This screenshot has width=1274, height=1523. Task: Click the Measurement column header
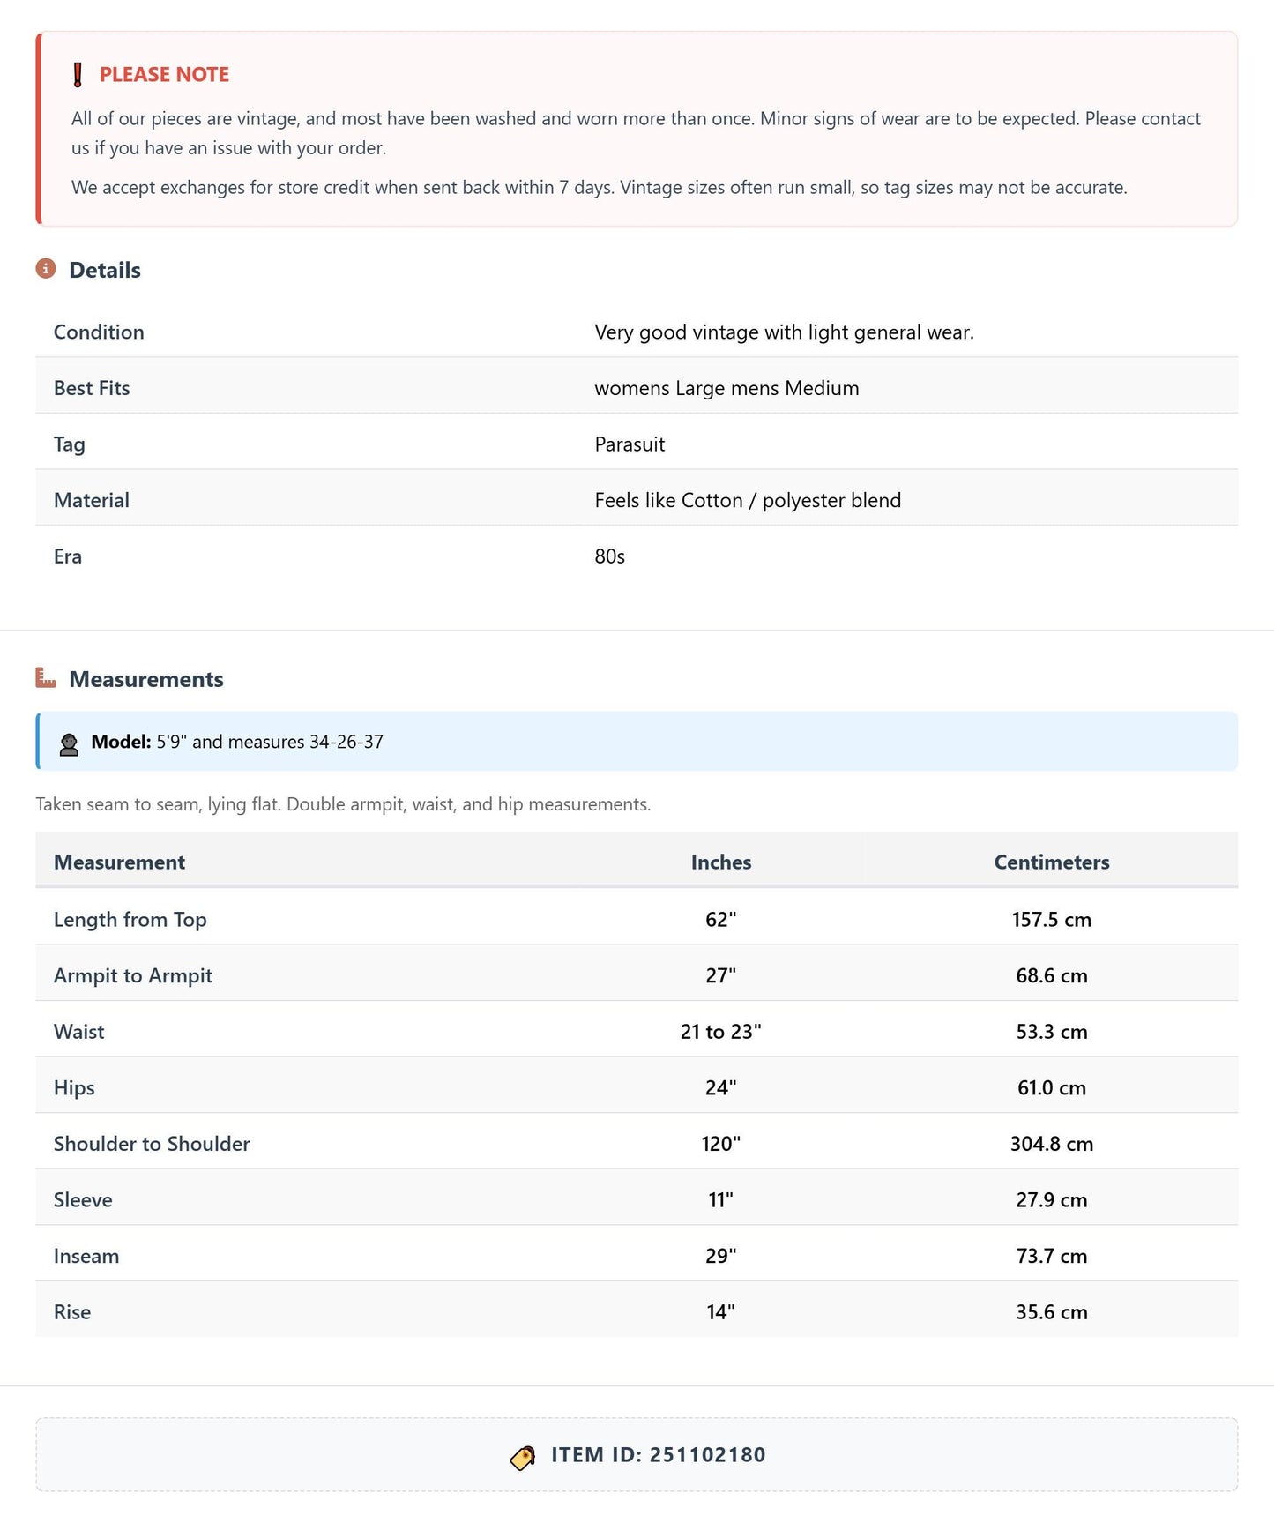[x=120, y=862]
